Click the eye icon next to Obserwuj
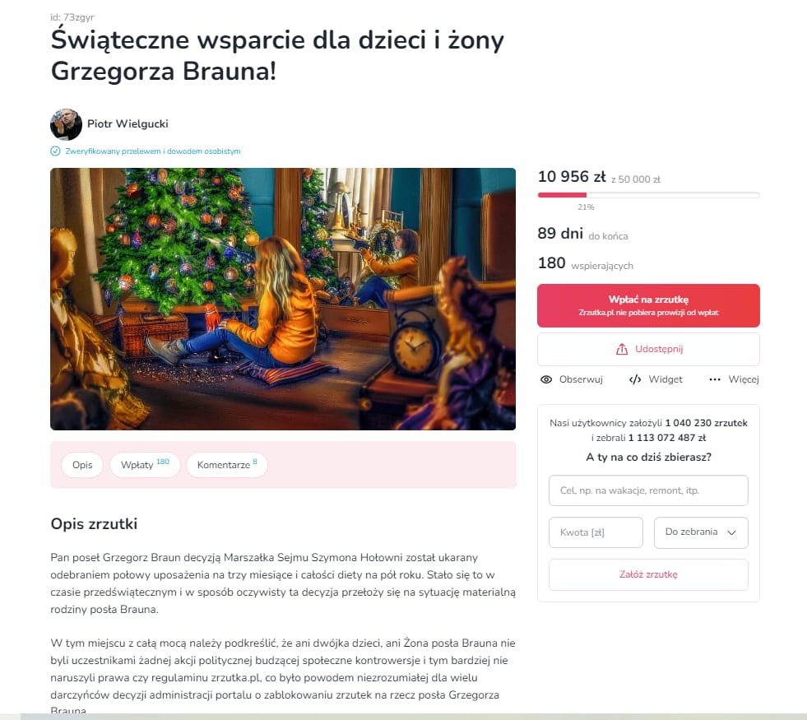 546,379
